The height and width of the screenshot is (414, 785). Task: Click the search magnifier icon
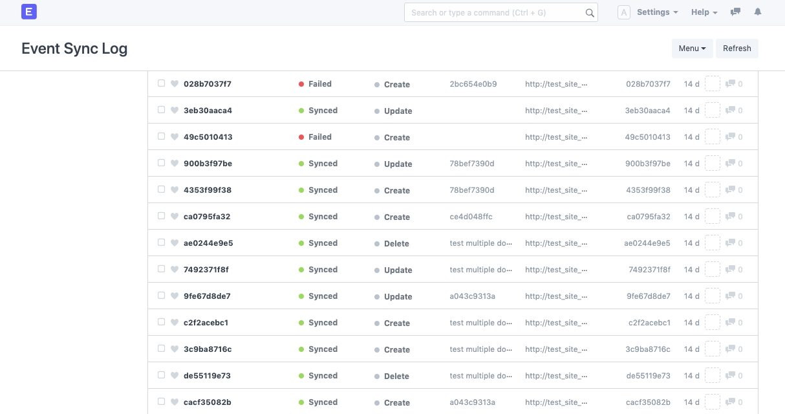(589, 13)
